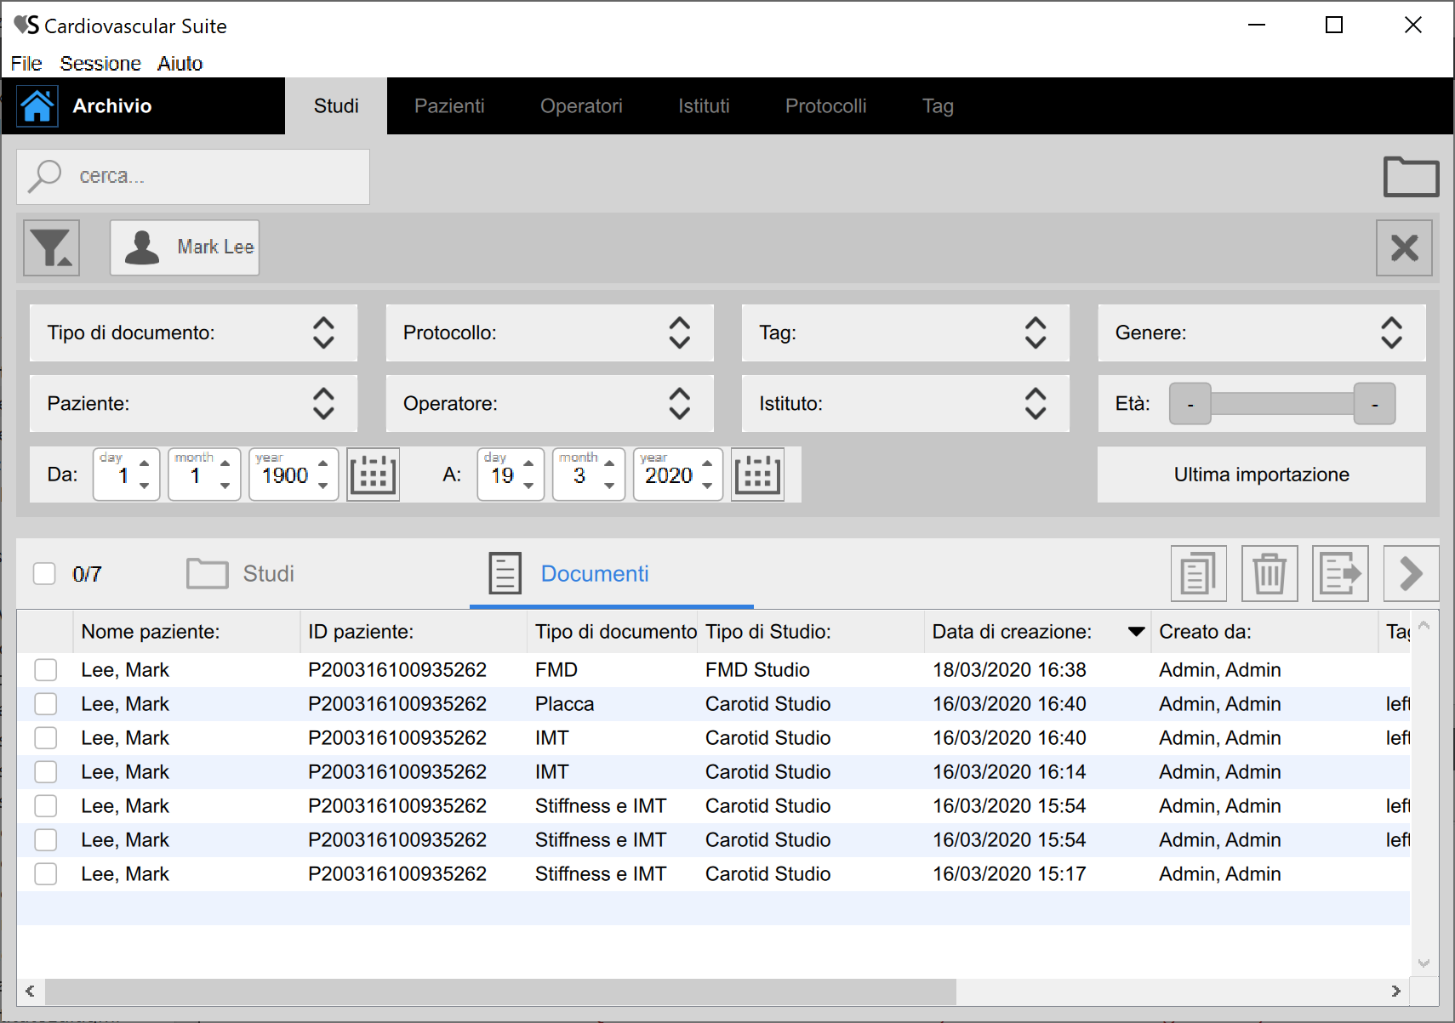The height and width of the screenshot is (1023, 1455).
Task: Click the Tipo di Studio column header
Action: coord(810,632)
